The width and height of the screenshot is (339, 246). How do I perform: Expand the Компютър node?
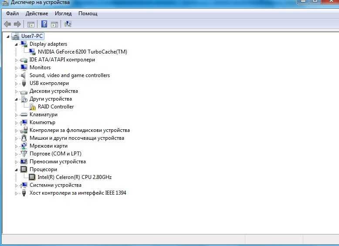[16, 123]
